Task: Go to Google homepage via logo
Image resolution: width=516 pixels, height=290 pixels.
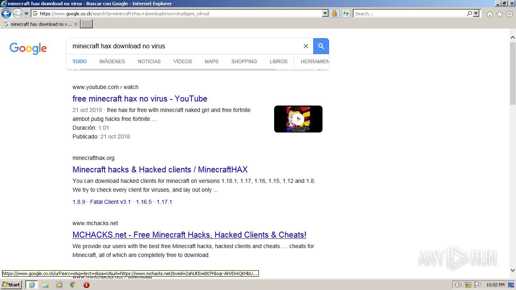Action: pos(28,49)
